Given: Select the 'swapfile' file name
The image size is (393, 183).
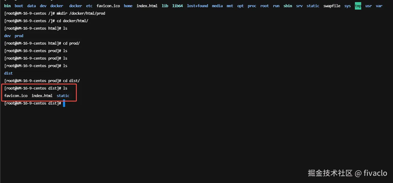Looking at the screenshot, I should (332, 6).
